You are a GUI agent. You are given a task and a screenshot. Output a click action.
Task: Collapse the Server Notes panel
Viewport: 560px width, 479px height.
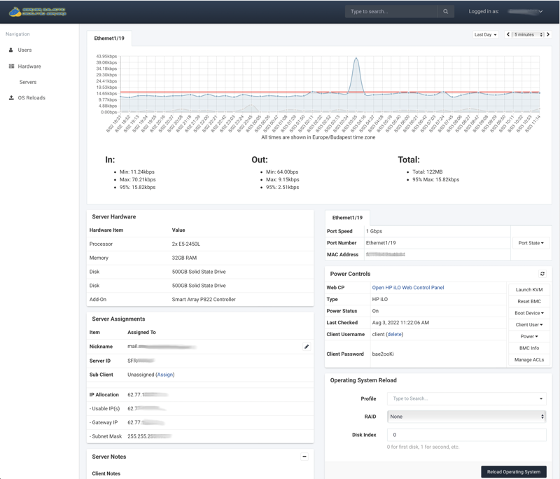click(x=304, y=457)
